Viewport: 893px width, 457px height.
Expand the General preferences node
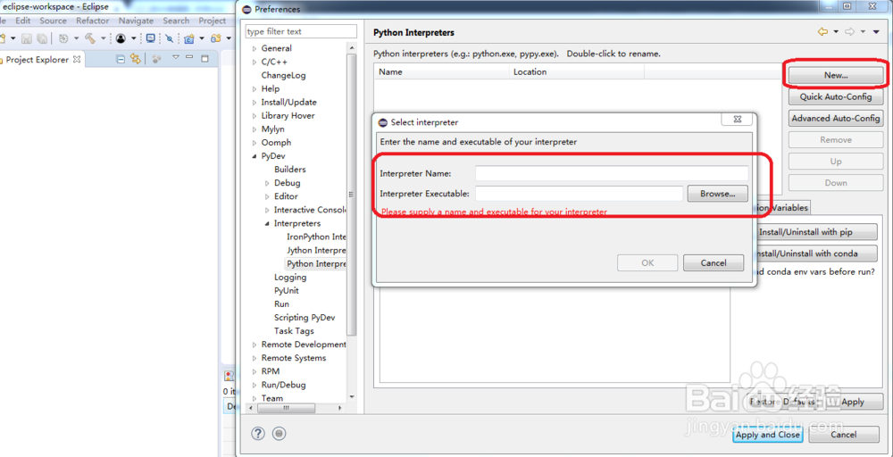[x=255, y=48]
